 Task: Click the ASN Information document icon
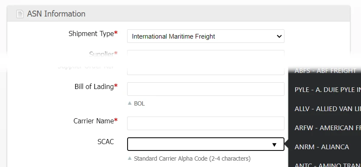[x=20, y=14]
